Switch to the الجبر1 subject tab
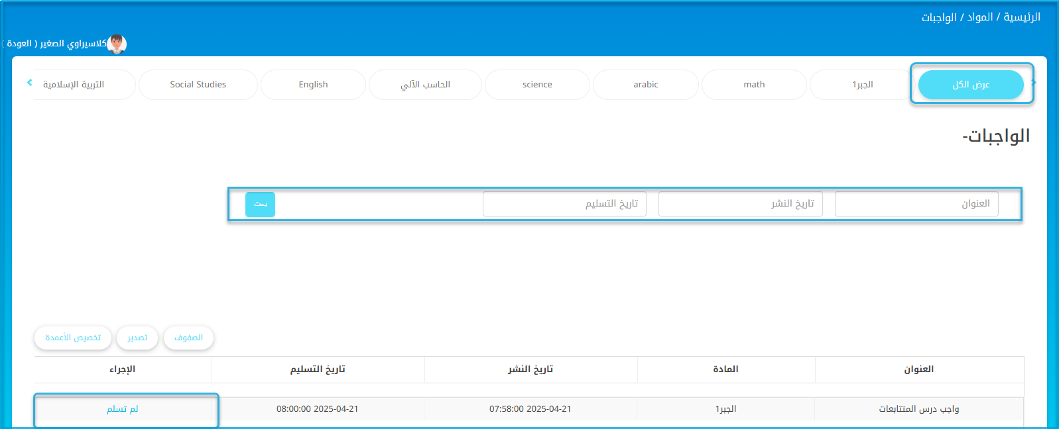Image resolution: width=1059 pixels, height=429 pixels. point(862,85)
